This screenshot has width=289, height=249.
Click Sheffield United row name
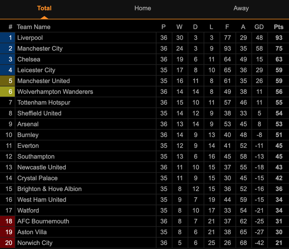pos(39,113)
